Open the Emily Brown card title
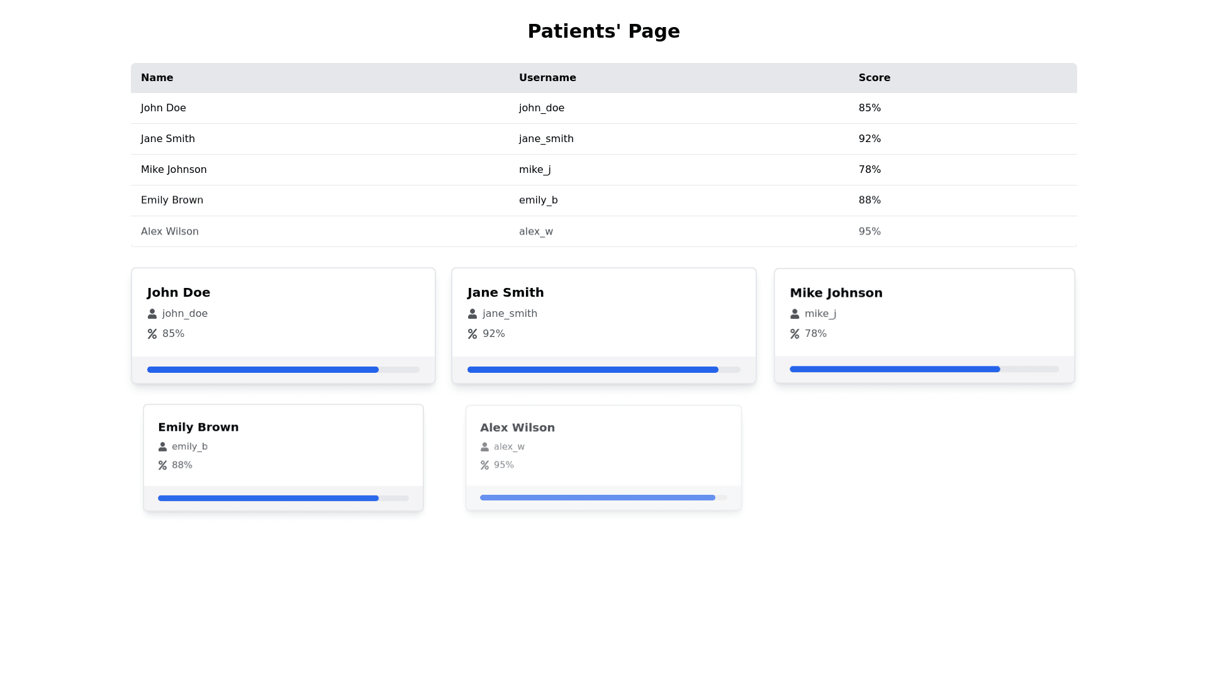This screenshot has height=679, width=1208. coord(198,428)
